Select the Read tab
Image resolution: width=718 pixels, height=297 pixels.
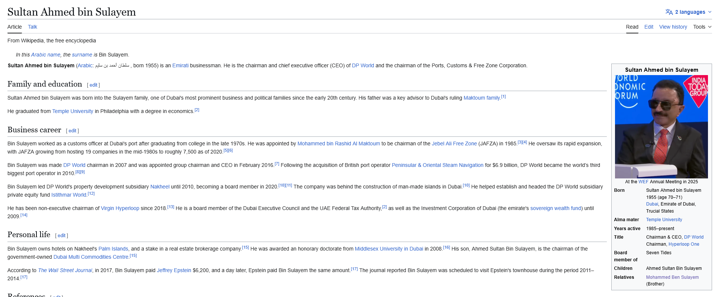[x=632, y=27]
